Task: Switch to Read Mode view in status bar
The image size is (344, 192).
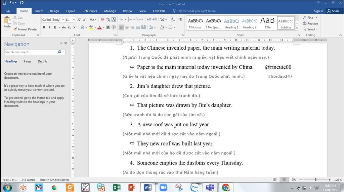Action: click(274, 180)
